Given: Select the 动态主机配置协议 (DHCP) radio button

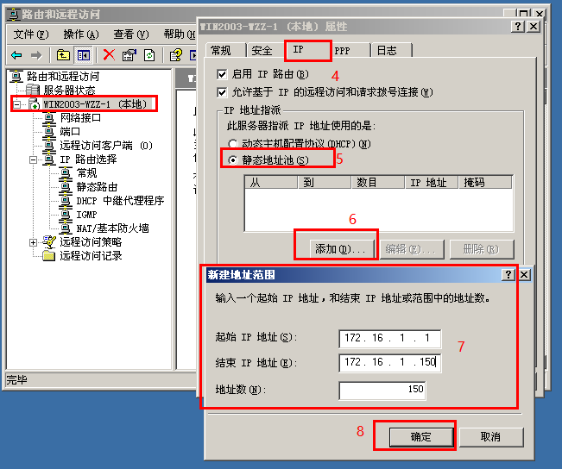Looking at the screenshot, I should (x=232, y=144).
